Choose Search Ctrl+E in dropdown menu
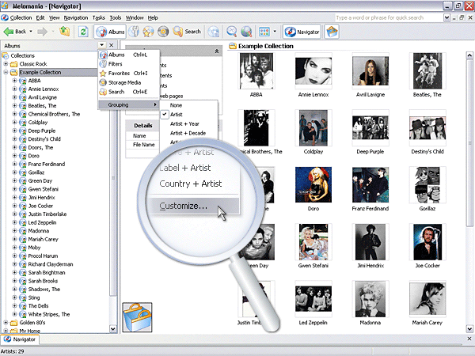The image size is (475, 356). click(129, 92)
